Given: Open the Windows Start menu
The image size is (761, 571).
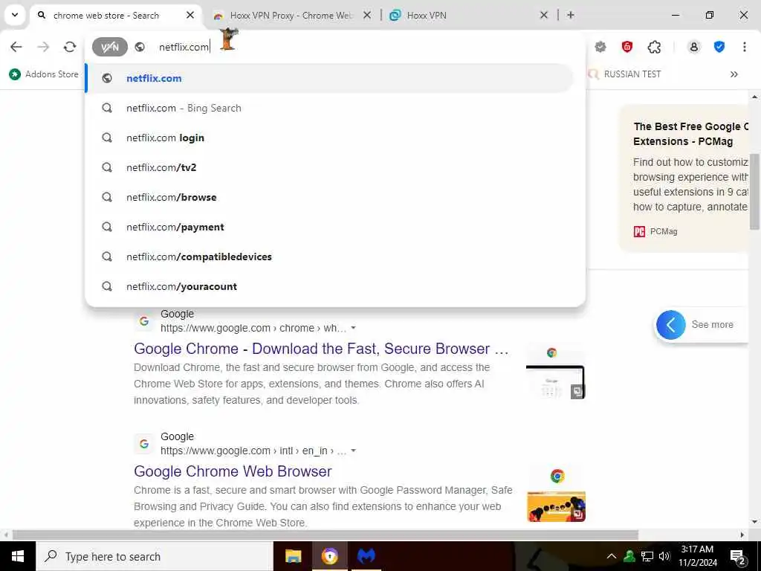Looking at the screenshot, I should click(18, 556).
